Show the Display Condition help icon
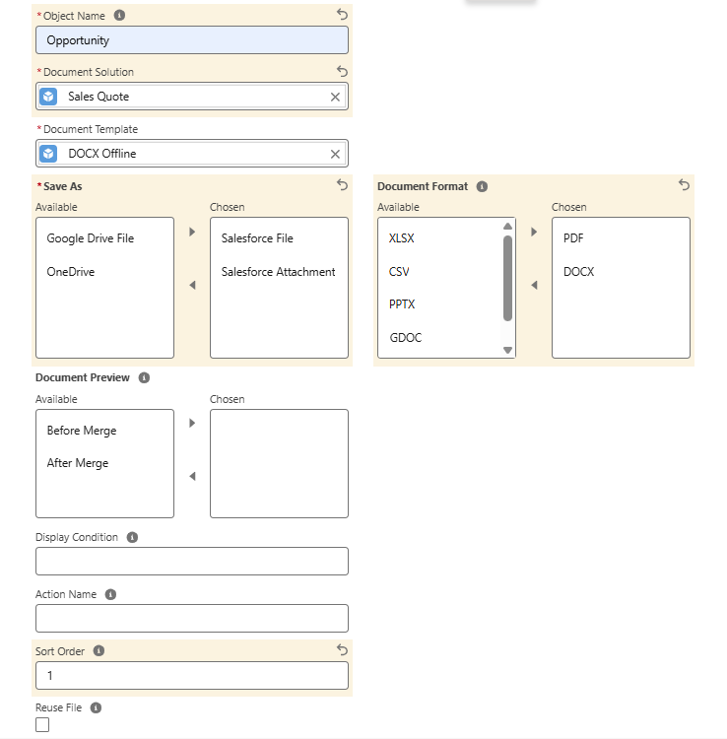This screenshot has height=739, width=727. coord(132,537)
